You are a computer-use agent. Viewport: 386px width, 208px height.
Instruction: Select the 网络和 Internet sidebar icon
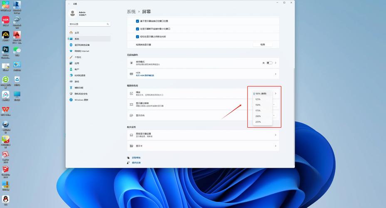point(71,51)
